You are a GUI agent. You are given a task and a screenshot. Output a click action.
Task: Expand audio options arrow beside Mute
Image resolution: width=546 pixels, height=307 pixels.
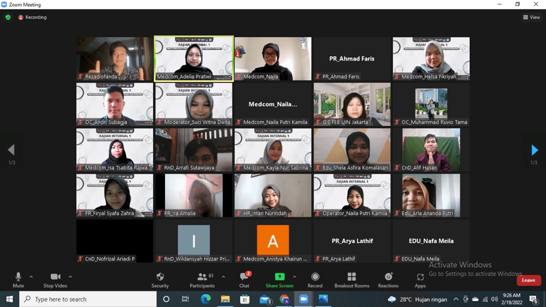31,276
